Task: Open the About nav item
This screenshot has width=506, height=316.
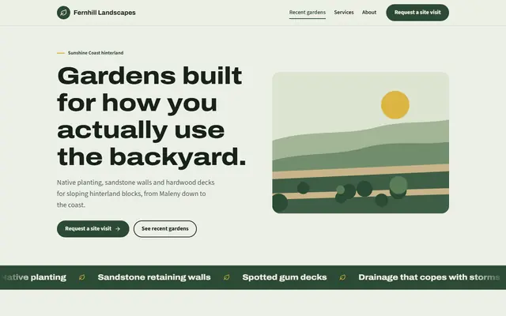Action: pos(369,13)
